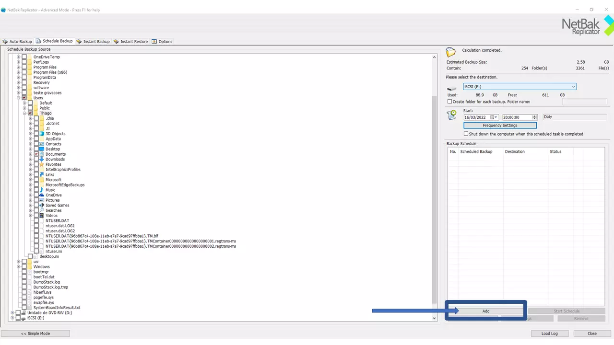Click the Close button at bottom
Viewport: 614px width, 345px height.
point(592,333)
